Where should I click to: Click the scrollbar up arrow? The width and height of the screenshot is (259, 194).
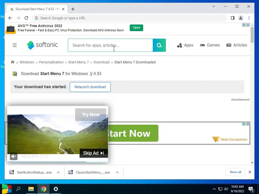pyautogui.click(x=252, y=25)
